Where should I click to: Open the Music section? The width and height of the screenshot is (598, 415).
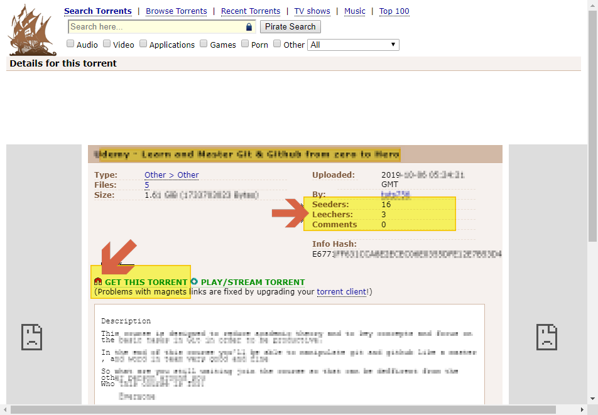355,11
